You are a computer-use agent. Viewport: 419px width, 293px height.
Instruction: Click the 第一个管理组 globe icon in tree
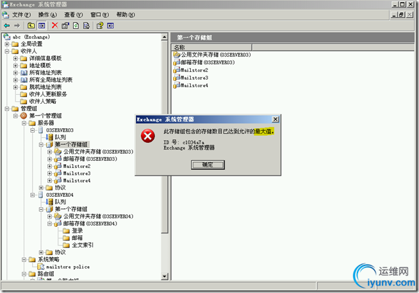coord(24,116)
